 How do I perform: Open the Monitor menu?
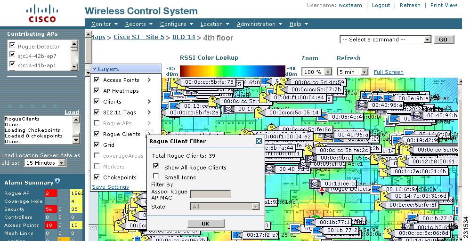(x=104, y=24)
